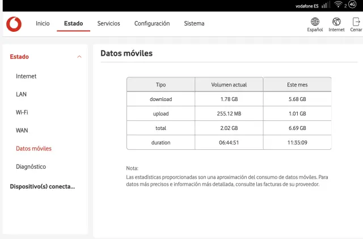Click the mobile signal strength bars
The image size is (363, 239).
326,5
